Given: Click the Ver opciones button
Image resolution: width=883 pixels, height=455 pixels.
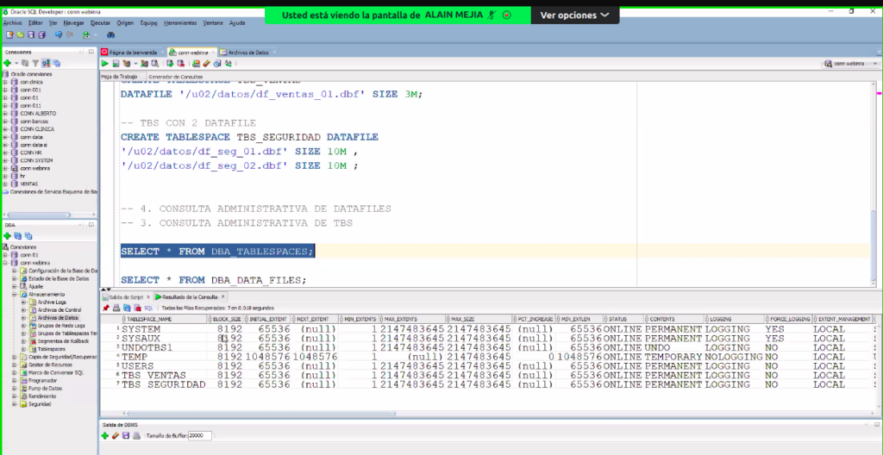Looking at the screenshot, I should pyautogui.click(x=574, y=16).
